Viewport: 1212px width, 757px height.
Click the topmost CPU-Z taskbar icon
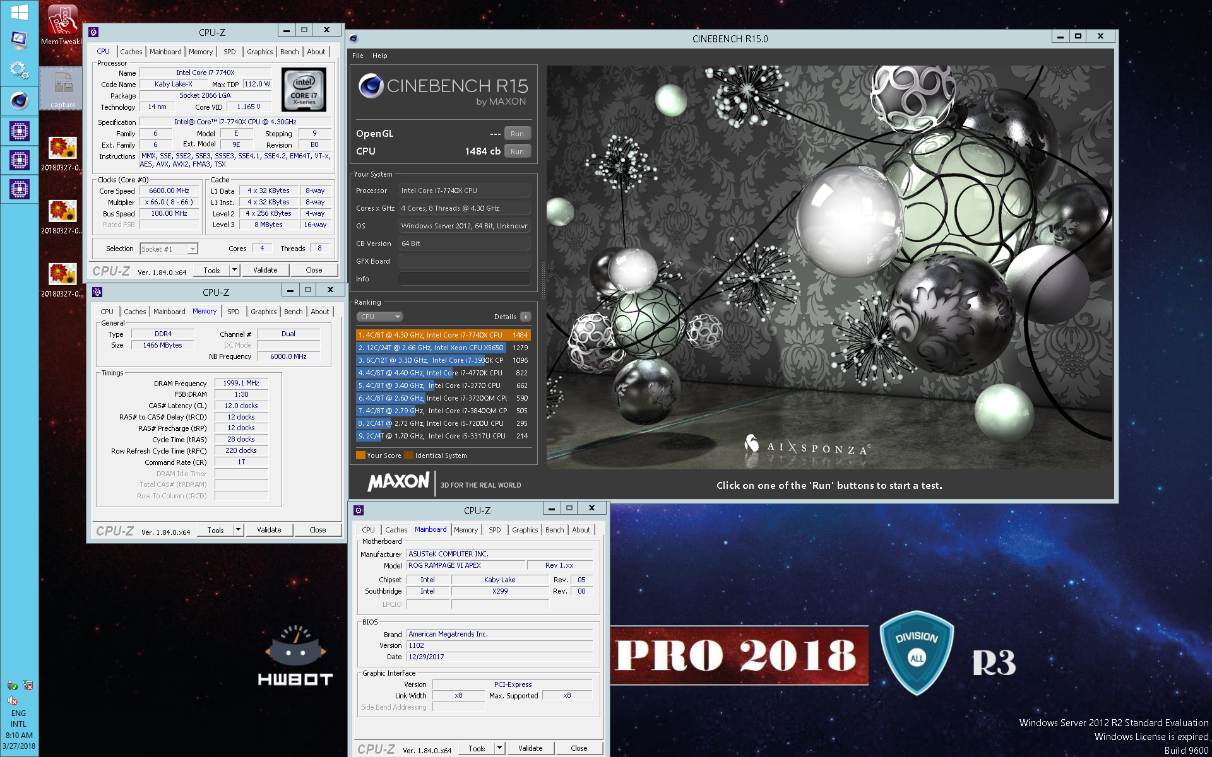click(19, 131)
